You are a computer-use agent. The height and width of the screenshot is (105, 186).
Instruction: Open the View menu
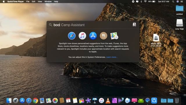pos(40,1)
